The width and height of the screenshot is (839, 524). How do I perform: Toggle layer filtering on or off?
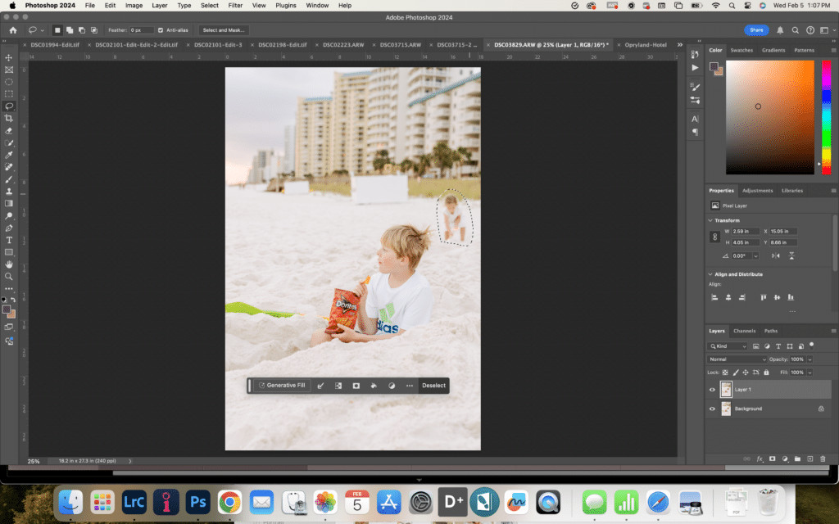coord(812,346)
